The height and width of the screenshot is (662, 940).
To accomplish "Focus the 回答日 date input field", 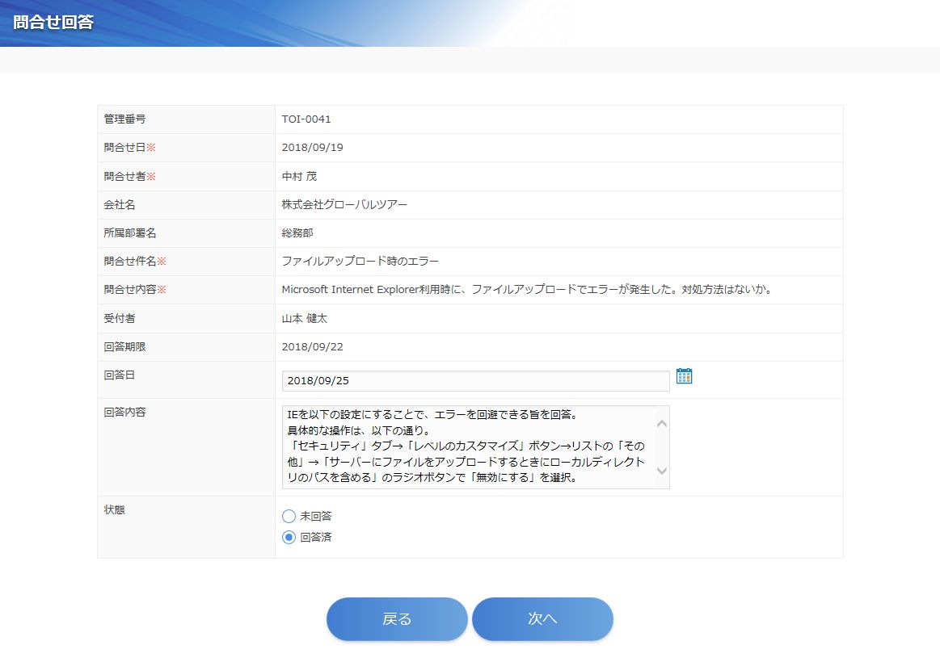I will point(475,381).
